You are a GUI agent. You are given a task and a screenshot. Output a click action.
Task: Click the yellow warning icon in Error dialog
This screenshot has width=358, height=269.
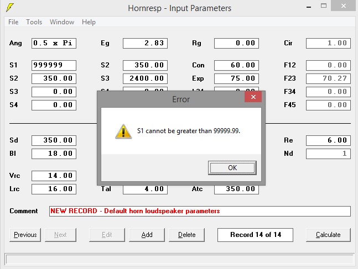[123, 131]
